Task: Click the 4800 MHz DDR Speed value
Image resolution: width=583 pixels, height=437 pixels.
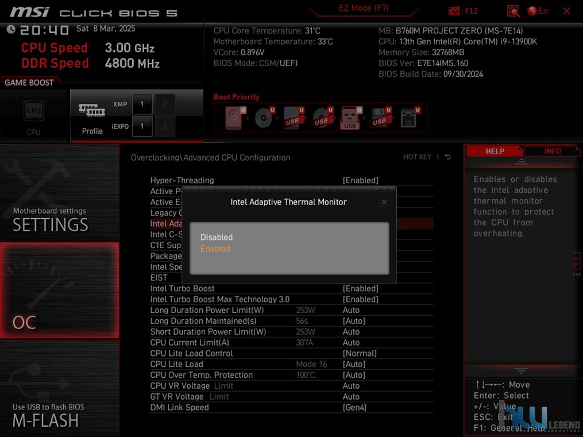Action: 132,63
